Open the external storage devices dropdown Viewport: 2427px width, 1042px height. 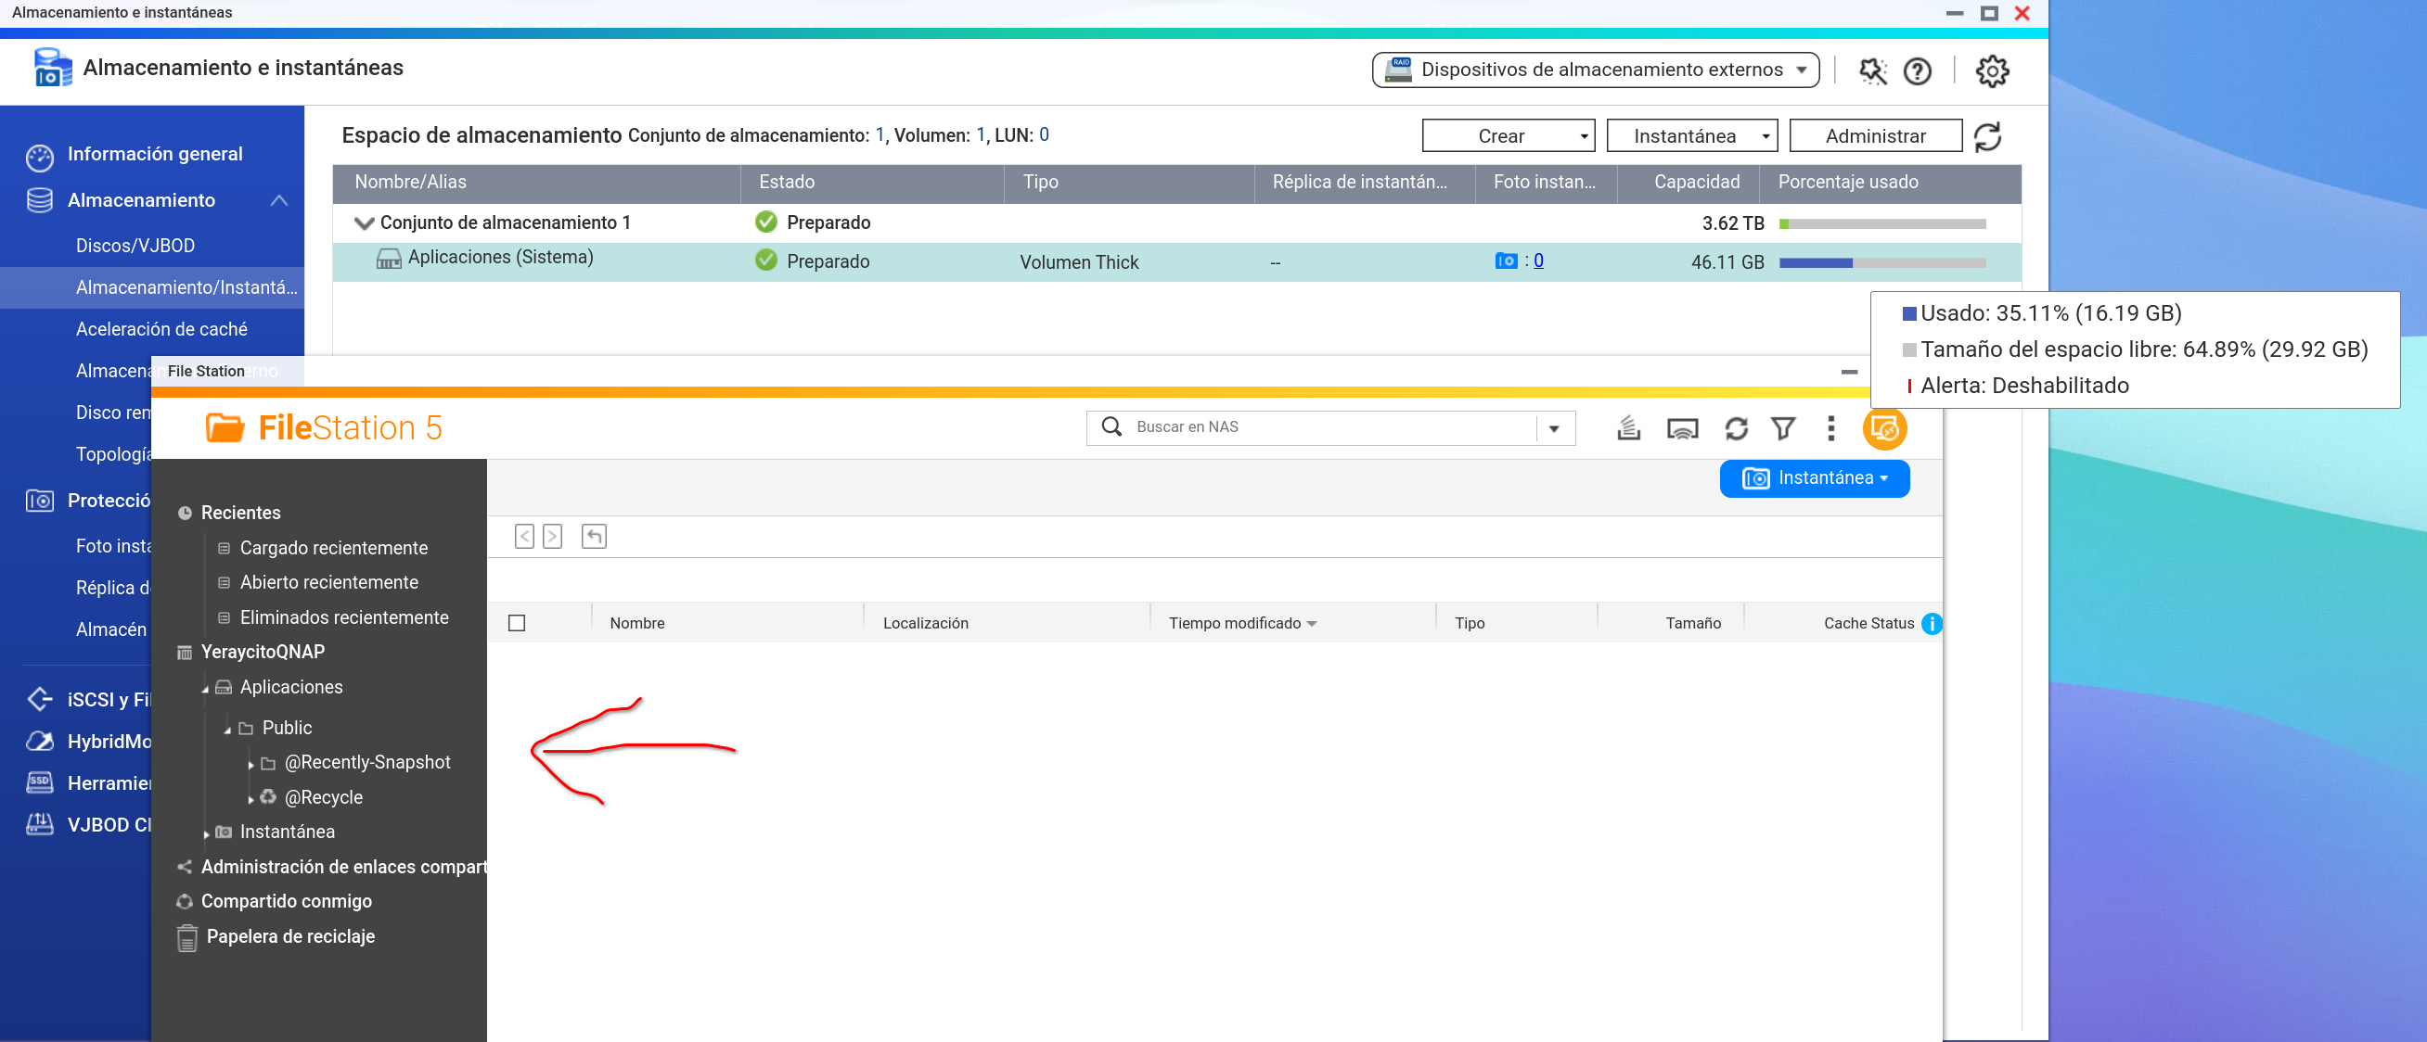coord(1594,70)
